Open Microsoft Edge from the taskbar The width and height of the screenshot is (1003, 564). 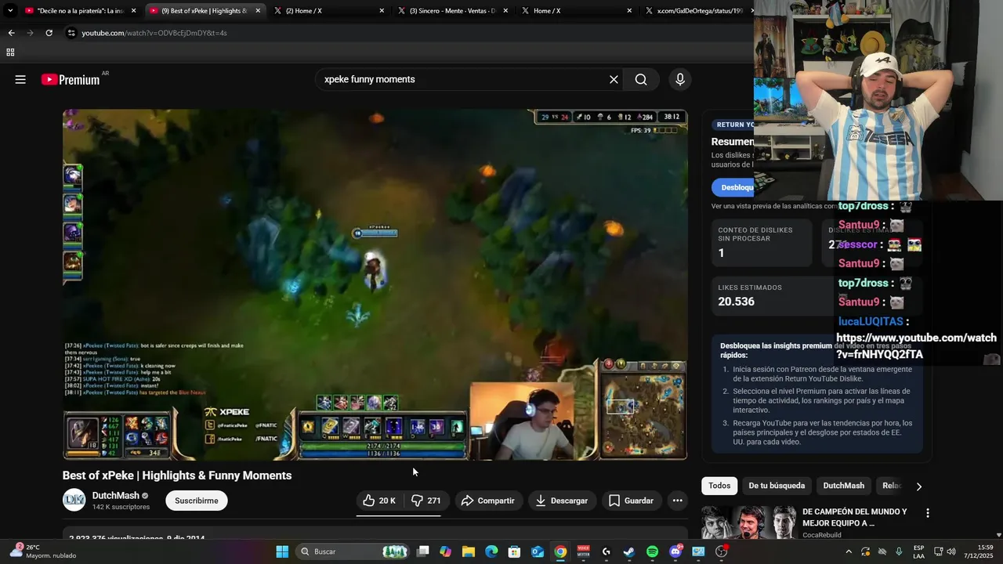(x=491, y=551)
